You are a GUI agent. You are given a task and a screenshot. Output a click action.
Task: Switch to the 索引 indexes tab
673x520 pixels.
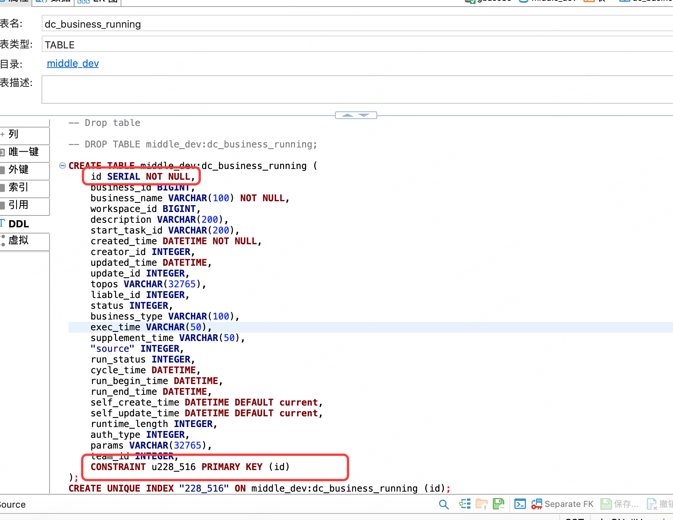pyautogui.click(x=25, y=187)
